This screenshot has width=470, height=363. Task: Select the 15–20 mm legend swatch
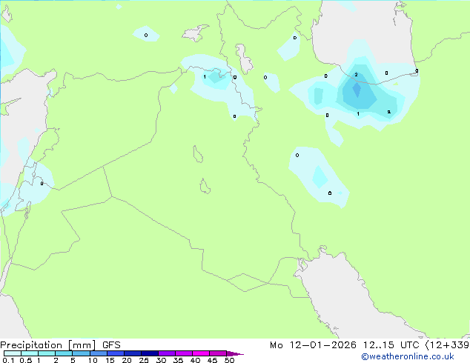coord(115,353)
